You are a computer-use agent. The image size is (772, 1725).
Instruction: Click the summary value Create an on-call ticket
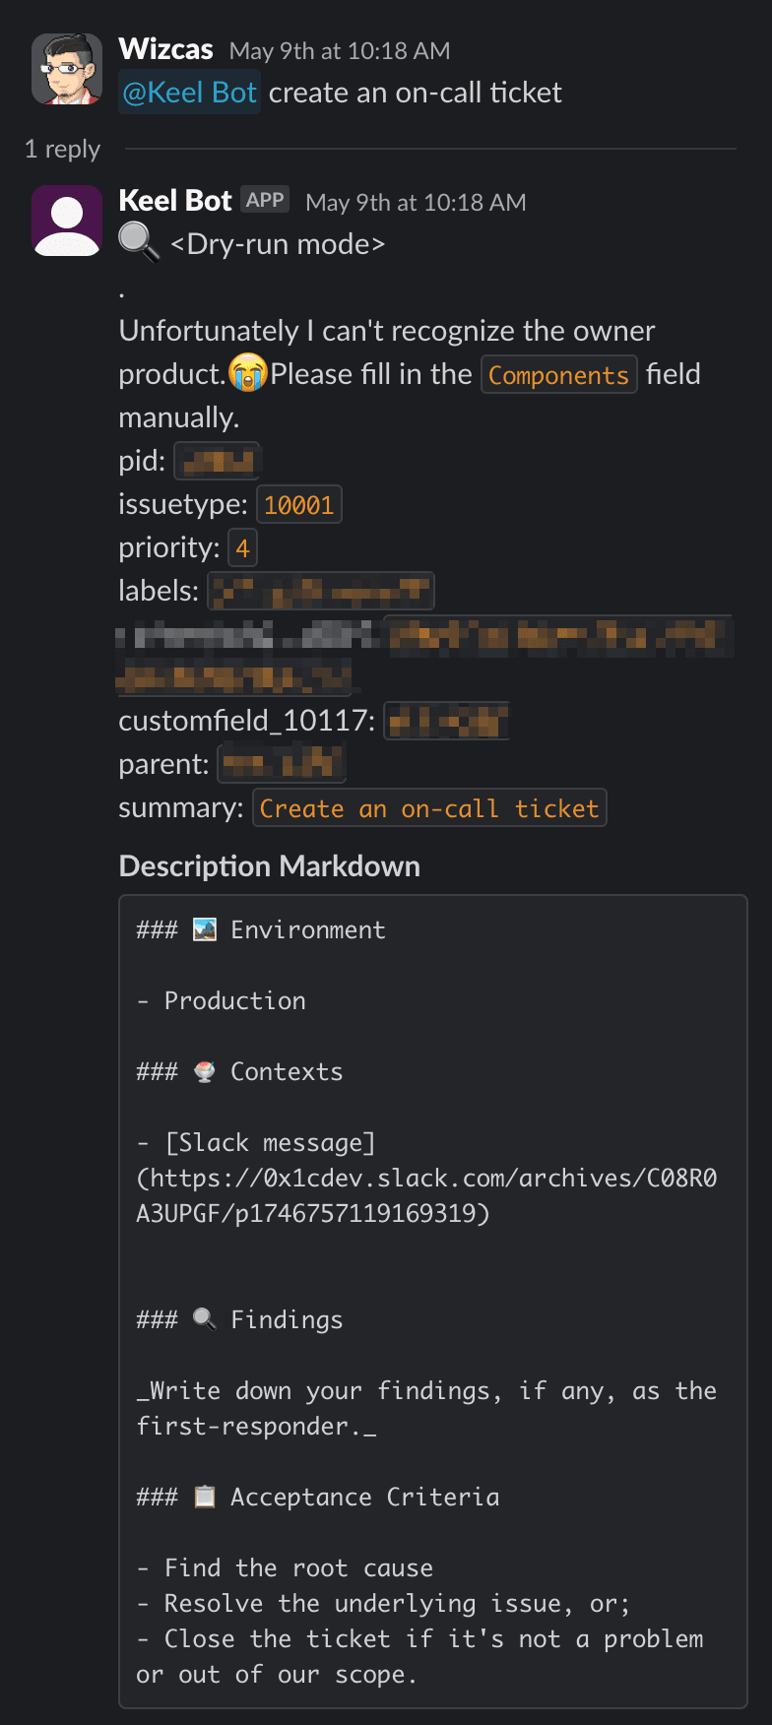coord(429,808)
